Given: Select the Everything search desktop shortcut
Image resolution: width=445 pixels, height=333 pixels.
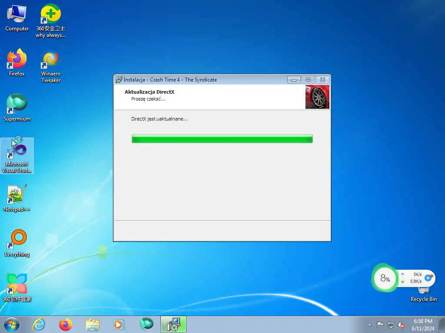Looking at the screenshot, I should [x=17, y=243].
